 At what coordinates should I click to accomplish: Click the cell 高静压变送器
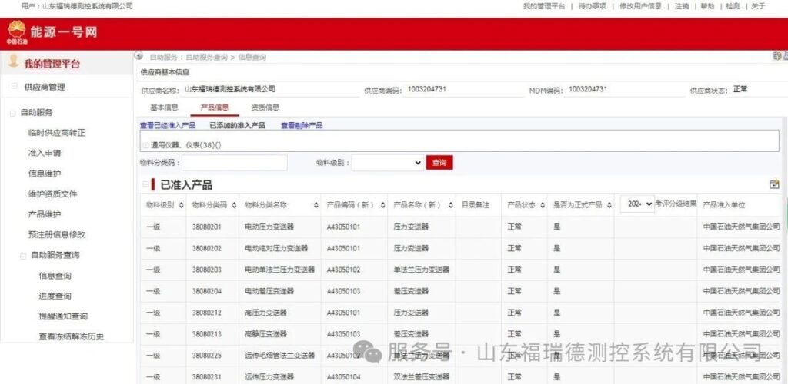point(265,334)
